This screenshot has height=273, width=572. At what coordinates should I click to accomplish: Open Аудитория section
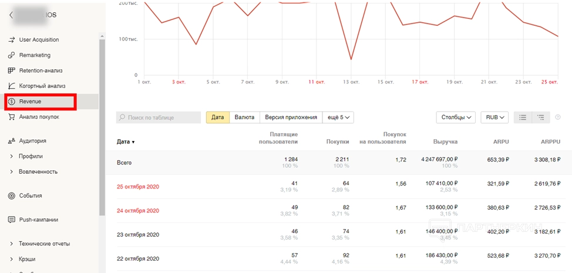[x=32, y=141]
